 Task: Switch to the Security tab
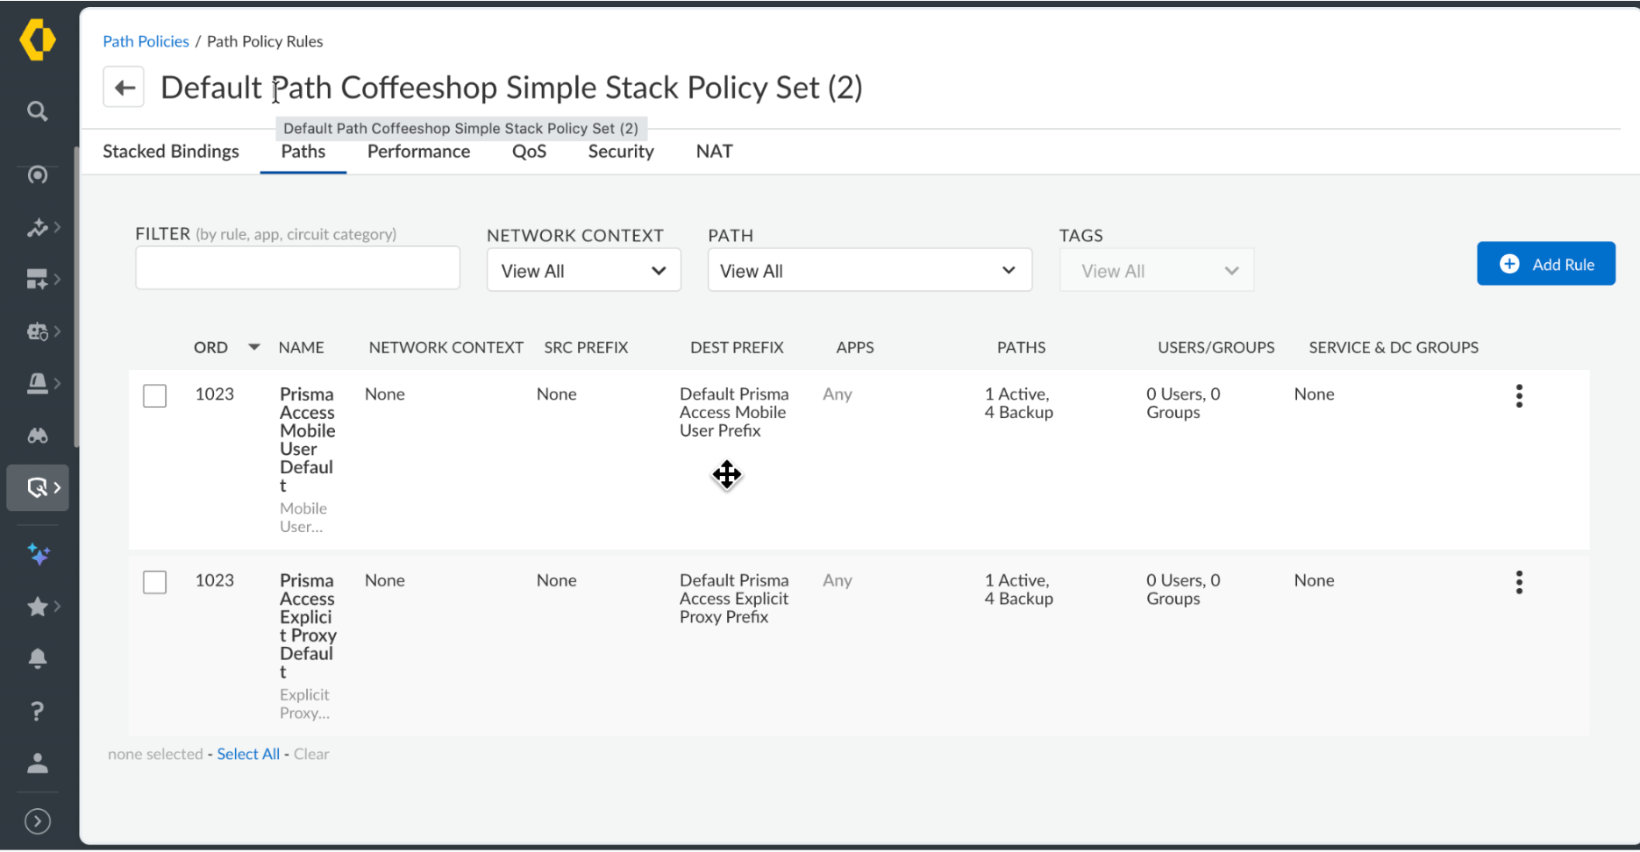(621, 152)
